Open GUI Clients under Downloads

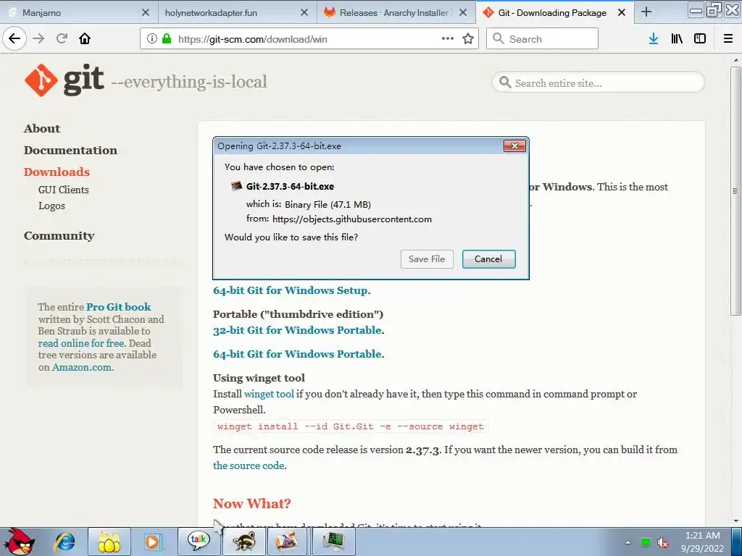pos(64,190)
